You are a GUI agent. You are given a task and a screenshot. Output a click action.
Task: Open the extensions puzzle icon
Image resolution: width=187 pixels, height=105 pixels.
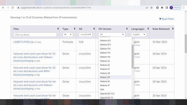162,8
